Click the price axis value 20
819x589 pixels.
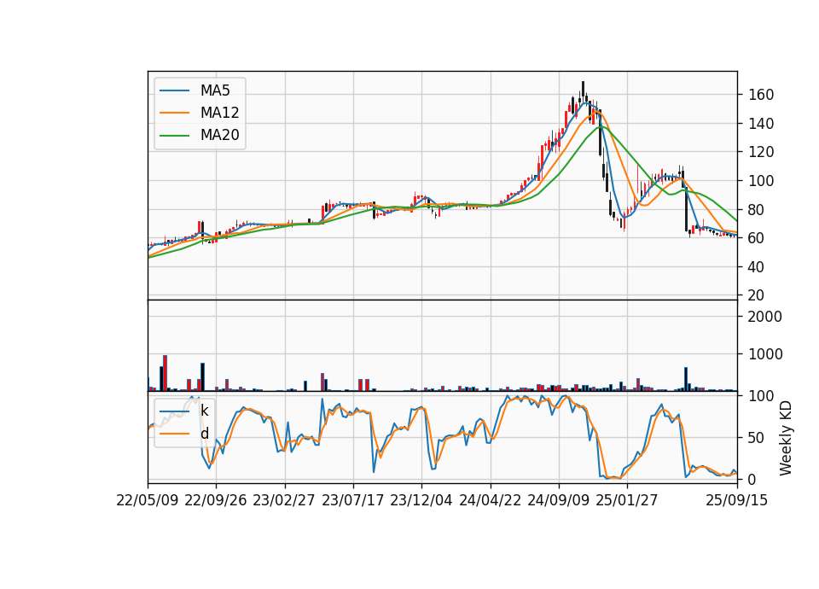click(757, 295)
